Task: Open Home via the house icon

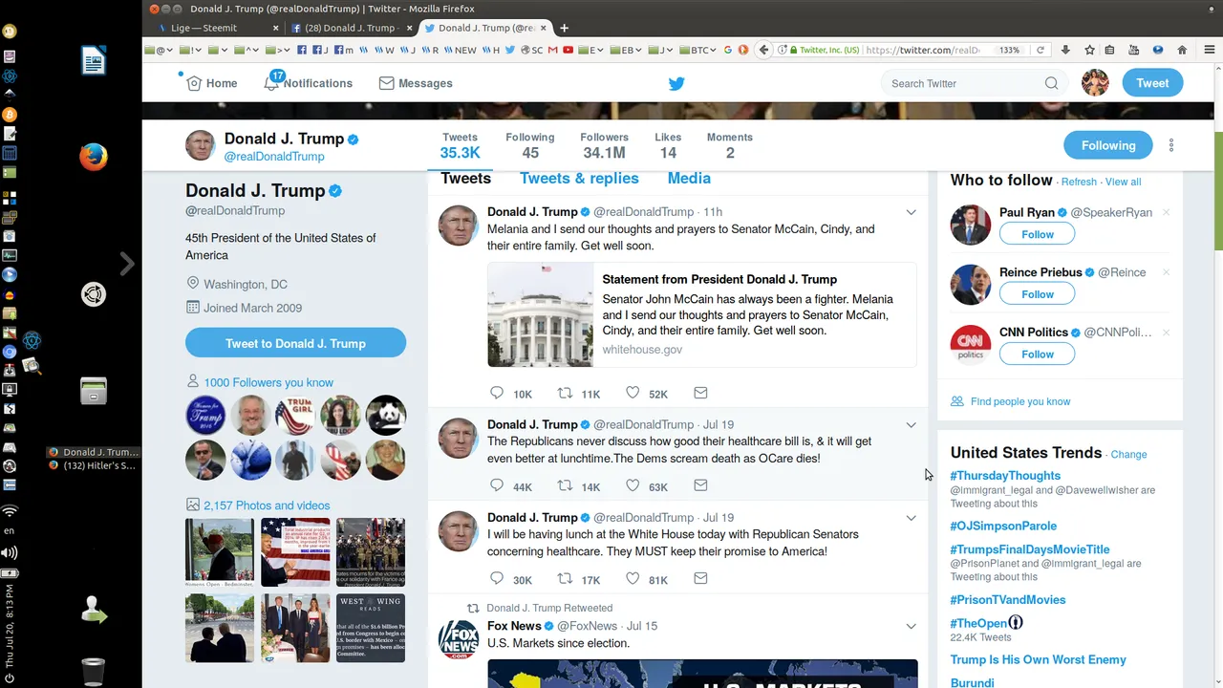Action: pyautogui.click(x=194, y=83)
